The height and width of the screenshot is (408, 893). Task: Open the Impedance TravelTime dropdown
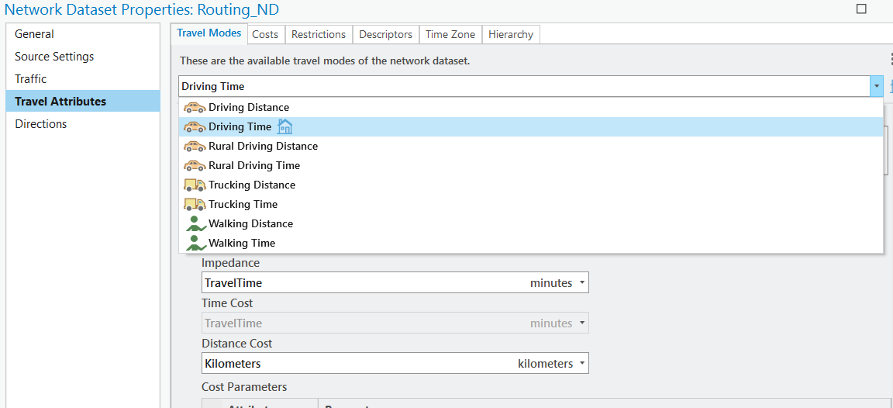[x=581, y=283]
